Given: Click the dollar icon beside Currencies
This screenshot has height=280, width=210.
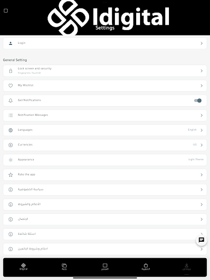Looking at the screenshot, I should [x=10, y=145].
